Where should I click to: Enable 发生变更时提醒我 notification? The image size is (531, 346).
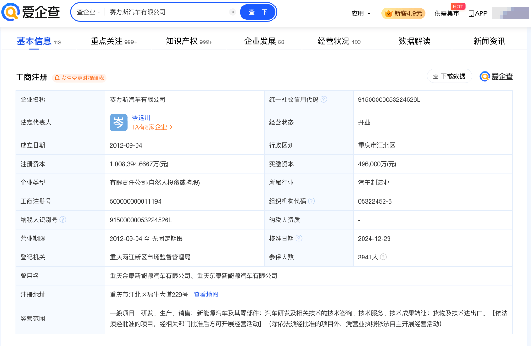(79, 78)
